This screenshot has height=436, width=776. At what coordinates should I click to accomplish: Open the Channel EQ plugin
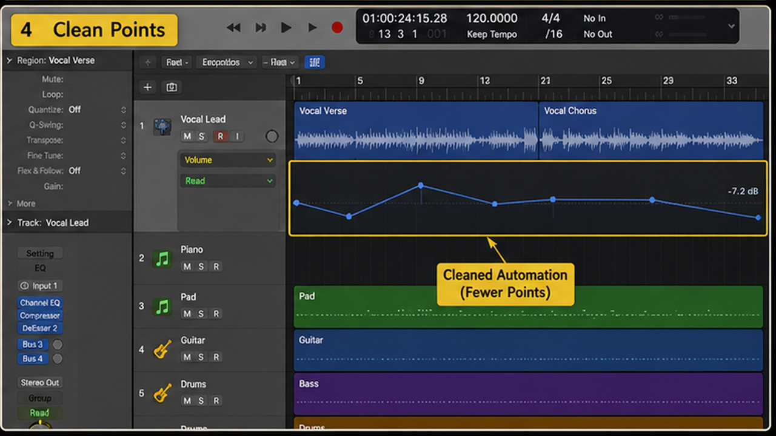(x=40, y=303)
